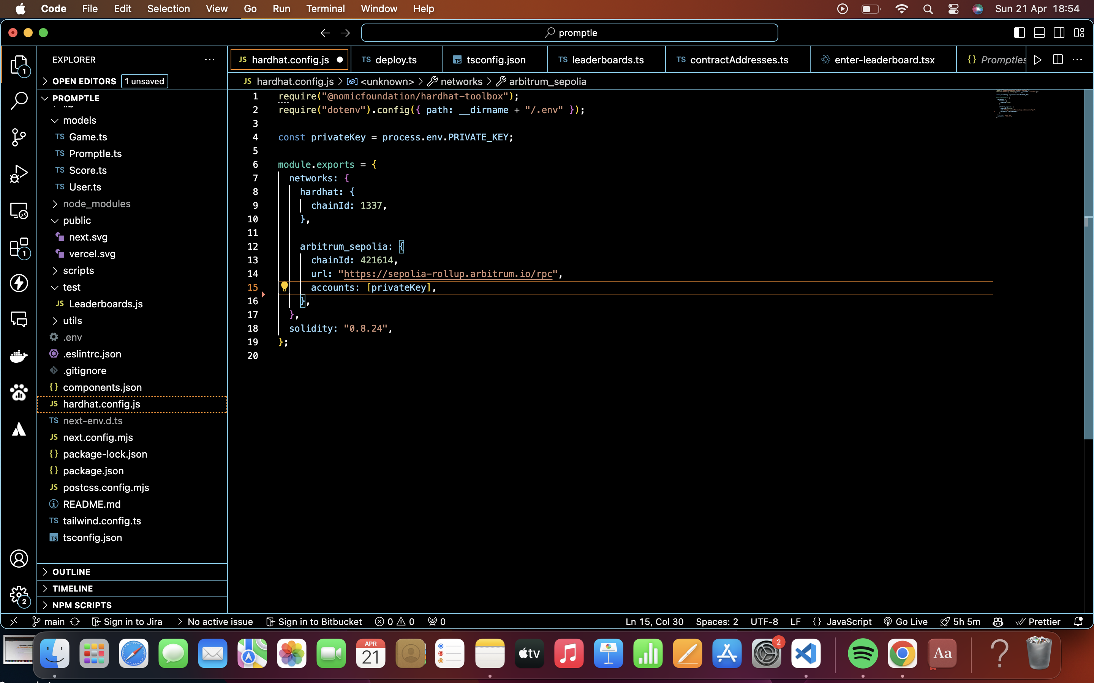Screen dimensions: 1094x683
Task: Click networks in the breadcrumb
Action: [461, 81]
